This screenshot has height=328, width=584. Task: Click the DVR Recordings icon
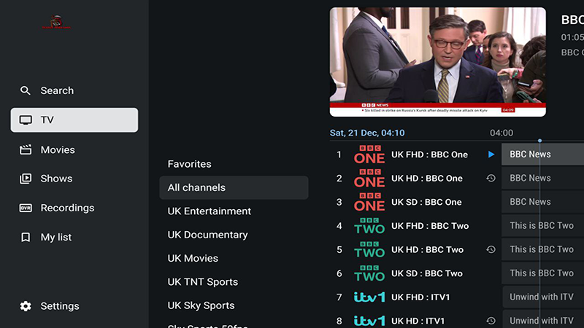click(26, 208)
